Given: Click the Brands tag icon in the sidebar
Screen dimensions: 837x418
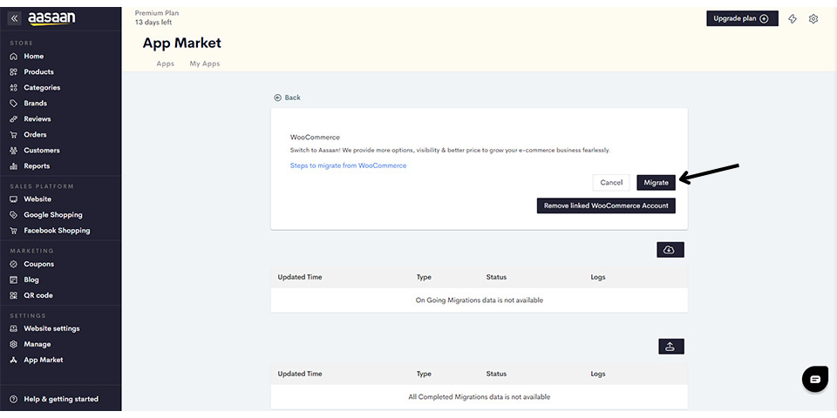Looking at the screenshot, I should click(14, 104).
